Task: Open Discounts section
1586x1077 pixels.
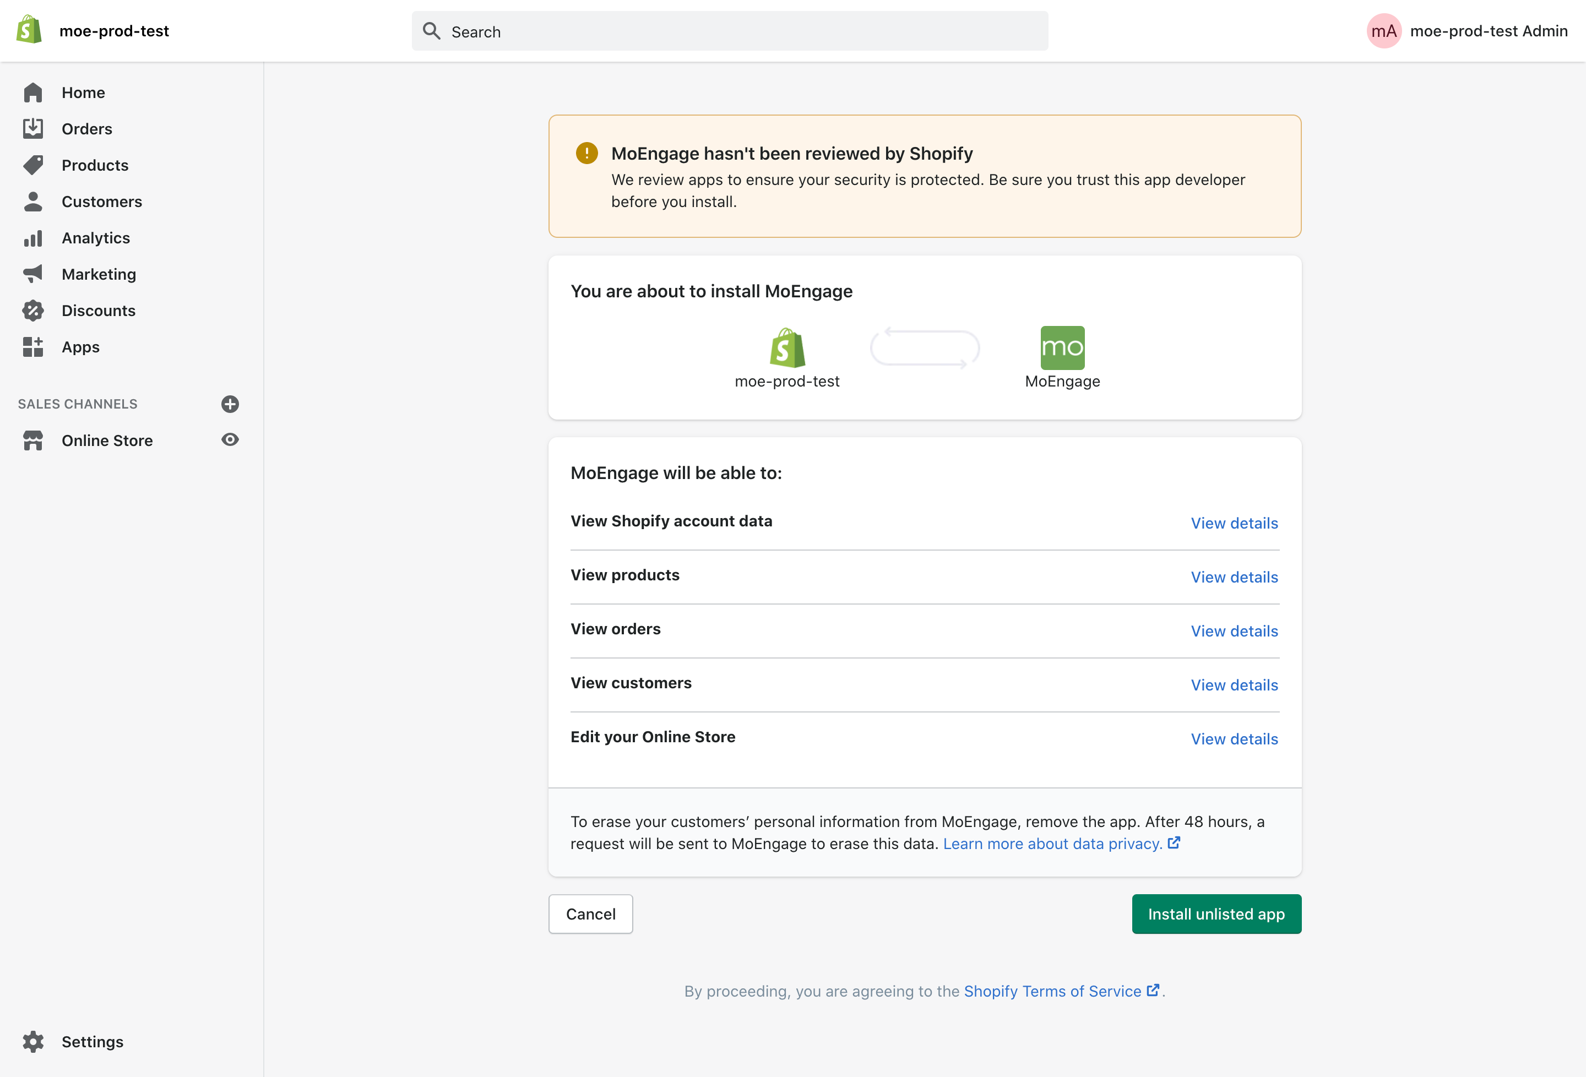Action: coord(98,311)
